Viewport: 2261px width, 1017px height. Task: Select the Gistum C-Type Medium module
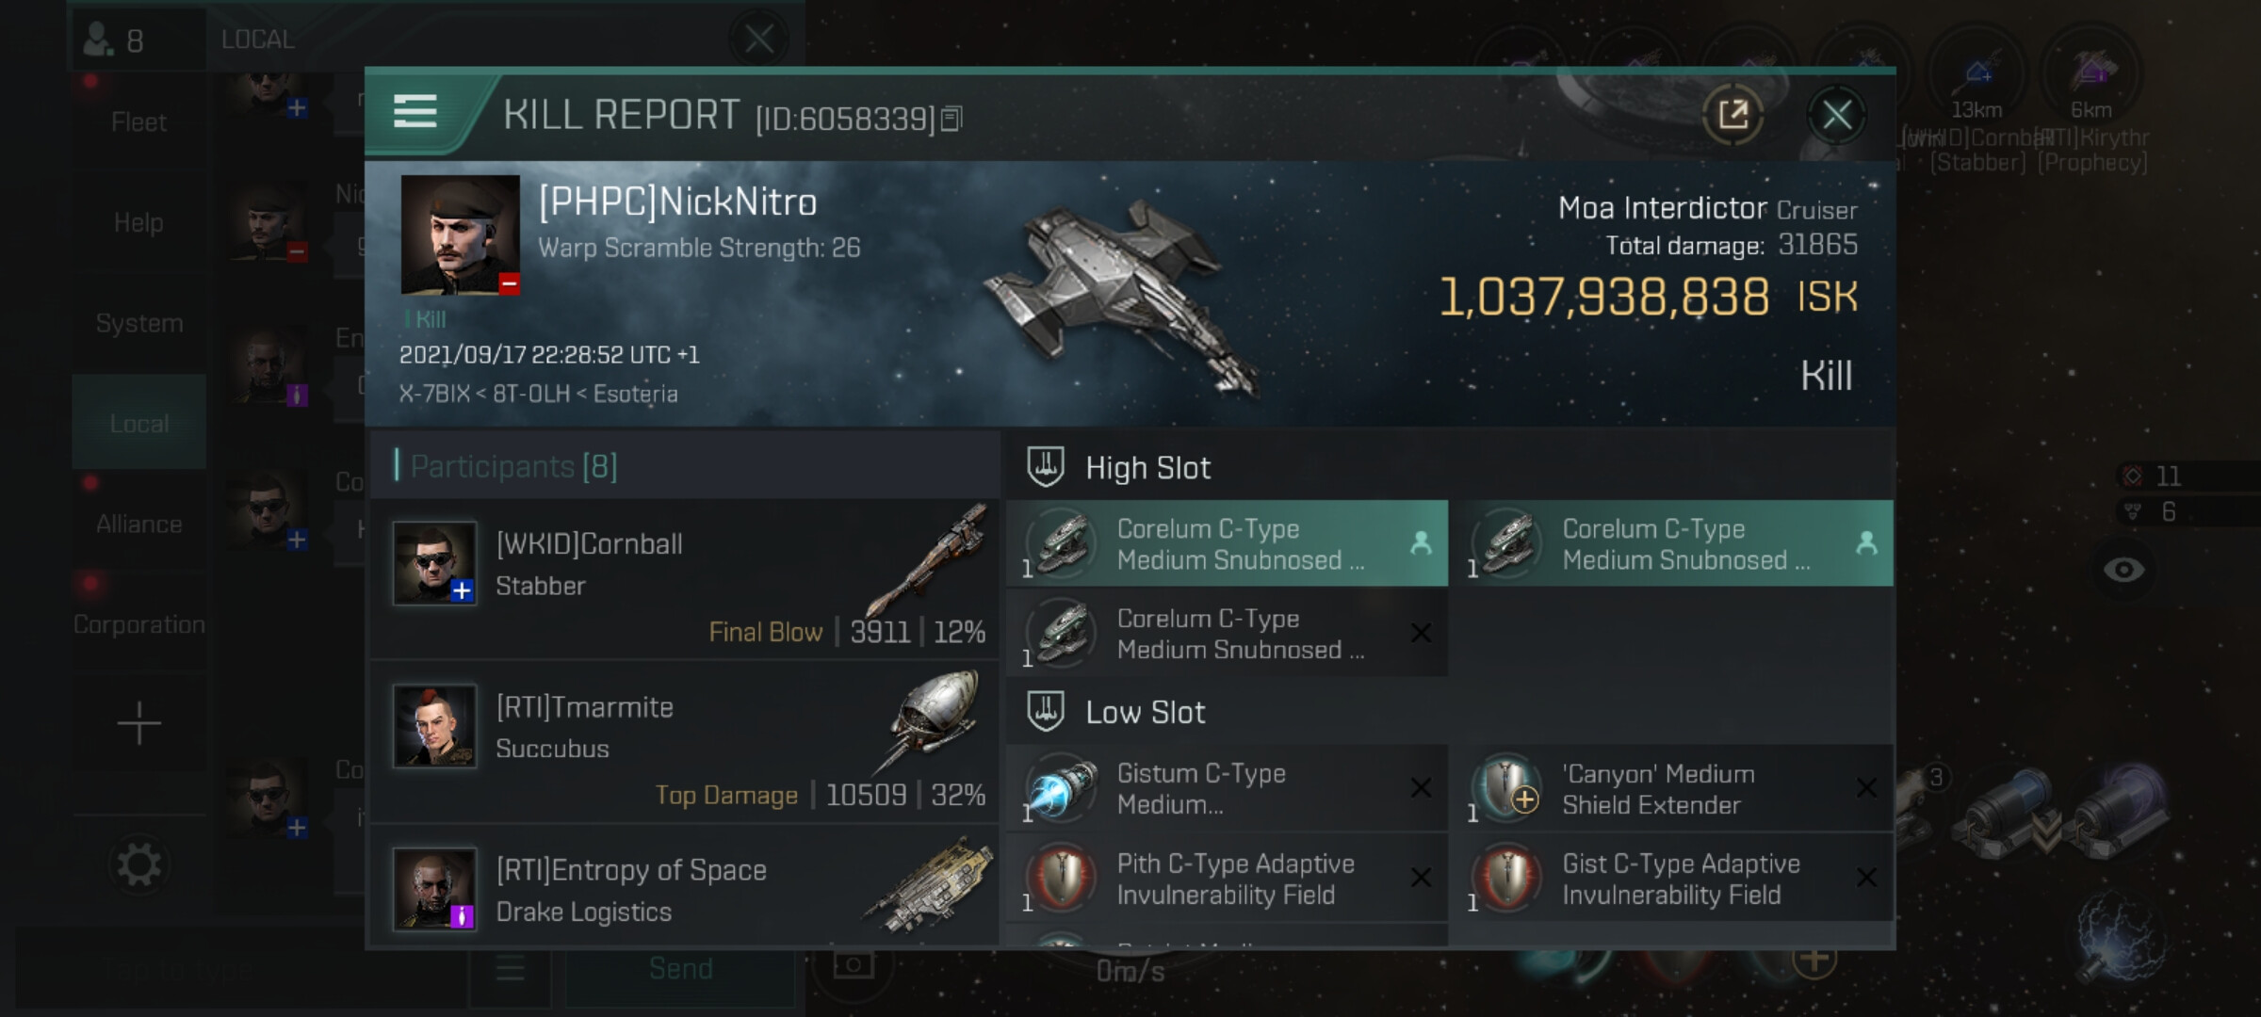[1227, 788]
